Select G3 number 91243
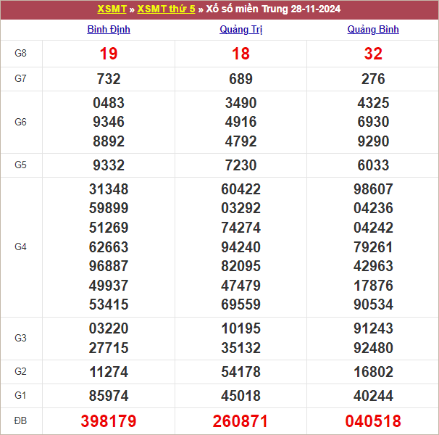Viewport: 439px width, 435px height. pyautogui.click(x=373, y=328)
